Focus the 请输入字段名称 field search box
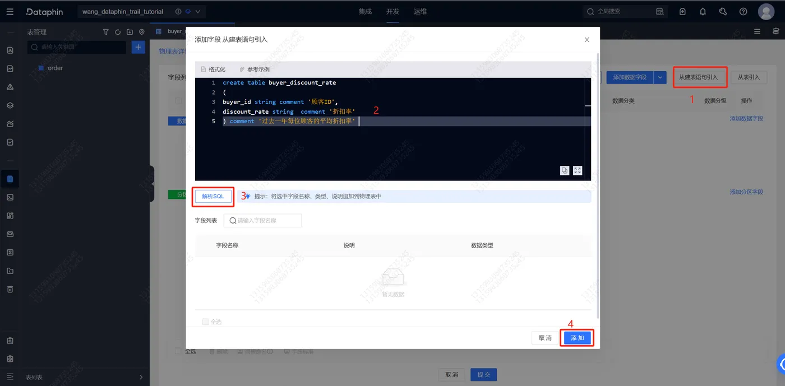This screenshot has width=785, height=386. click(262, 220)
